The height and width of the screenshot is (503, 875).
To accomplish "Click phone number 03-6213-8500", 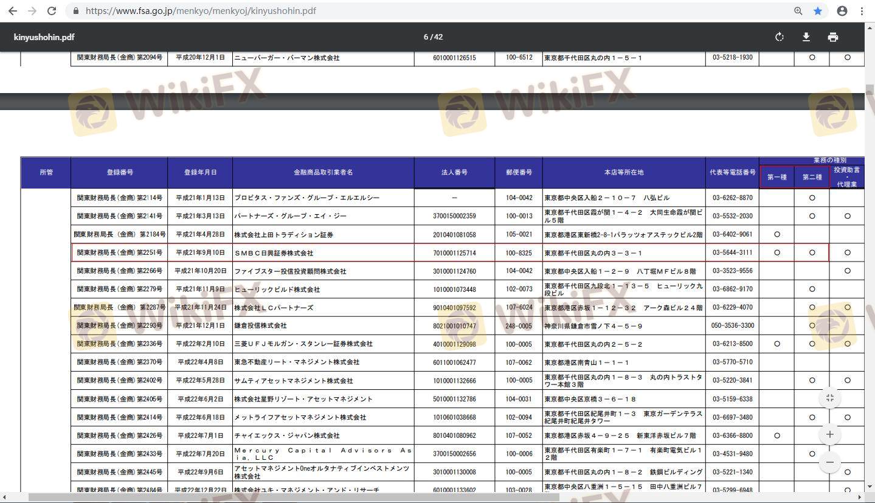I will pos(733,344).
